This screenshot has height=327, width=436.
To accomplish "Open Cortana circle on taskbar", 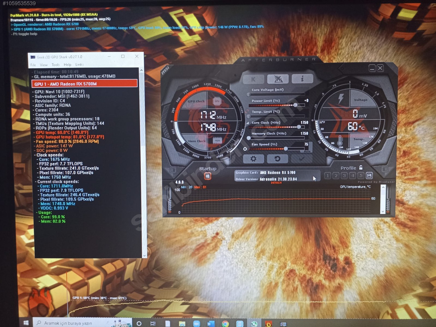I will [x=139, y=323].
